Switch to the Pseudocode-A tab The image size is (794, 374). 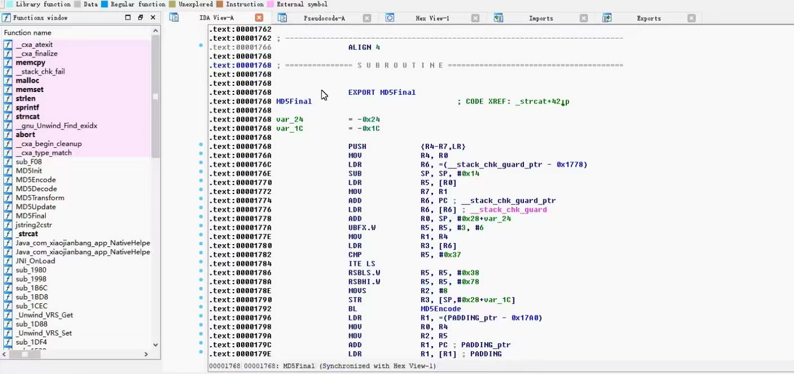(x=324, y=18)
